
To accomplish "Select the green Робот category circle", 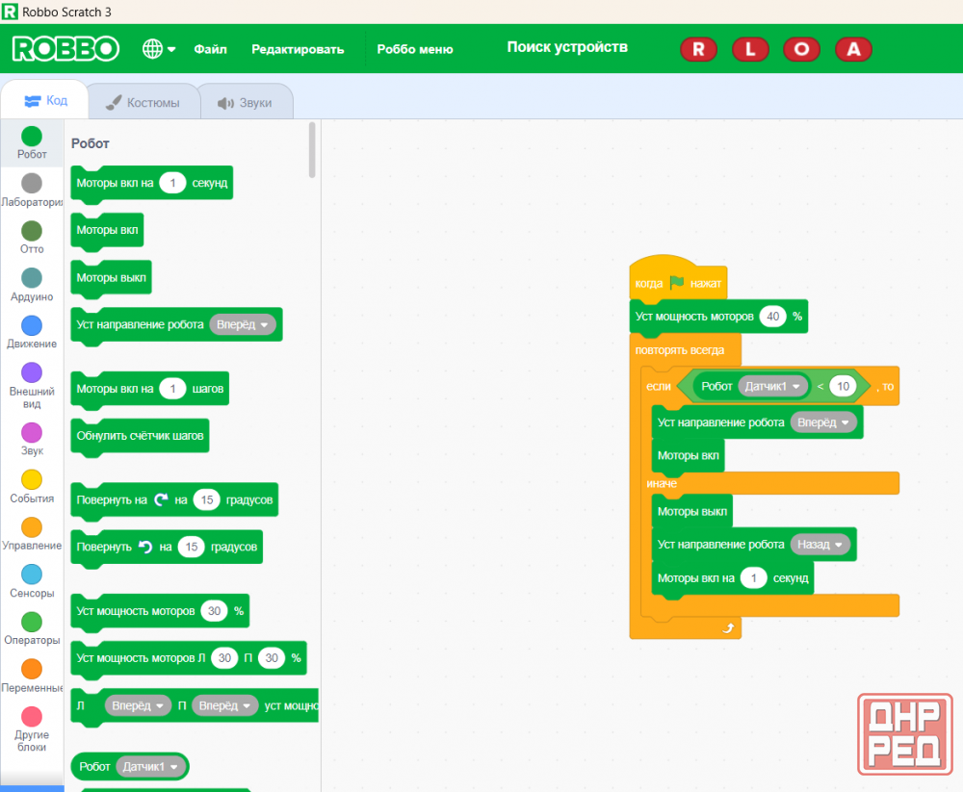I will [32, 137].
